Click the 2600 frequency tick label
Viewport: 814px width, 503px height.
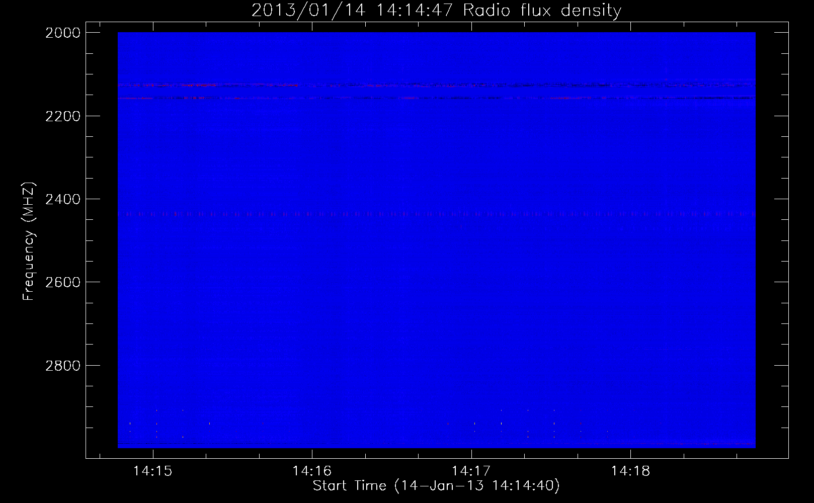click(x=63, y=282)
